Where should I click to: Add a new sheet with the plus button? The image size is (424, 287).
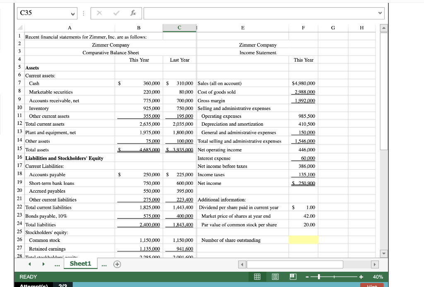click(x=117, y=264)
